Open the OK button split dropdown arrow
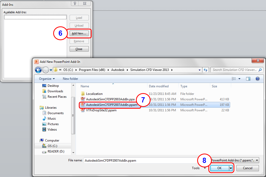The image size is (266, 177). [x=231, y=168]
